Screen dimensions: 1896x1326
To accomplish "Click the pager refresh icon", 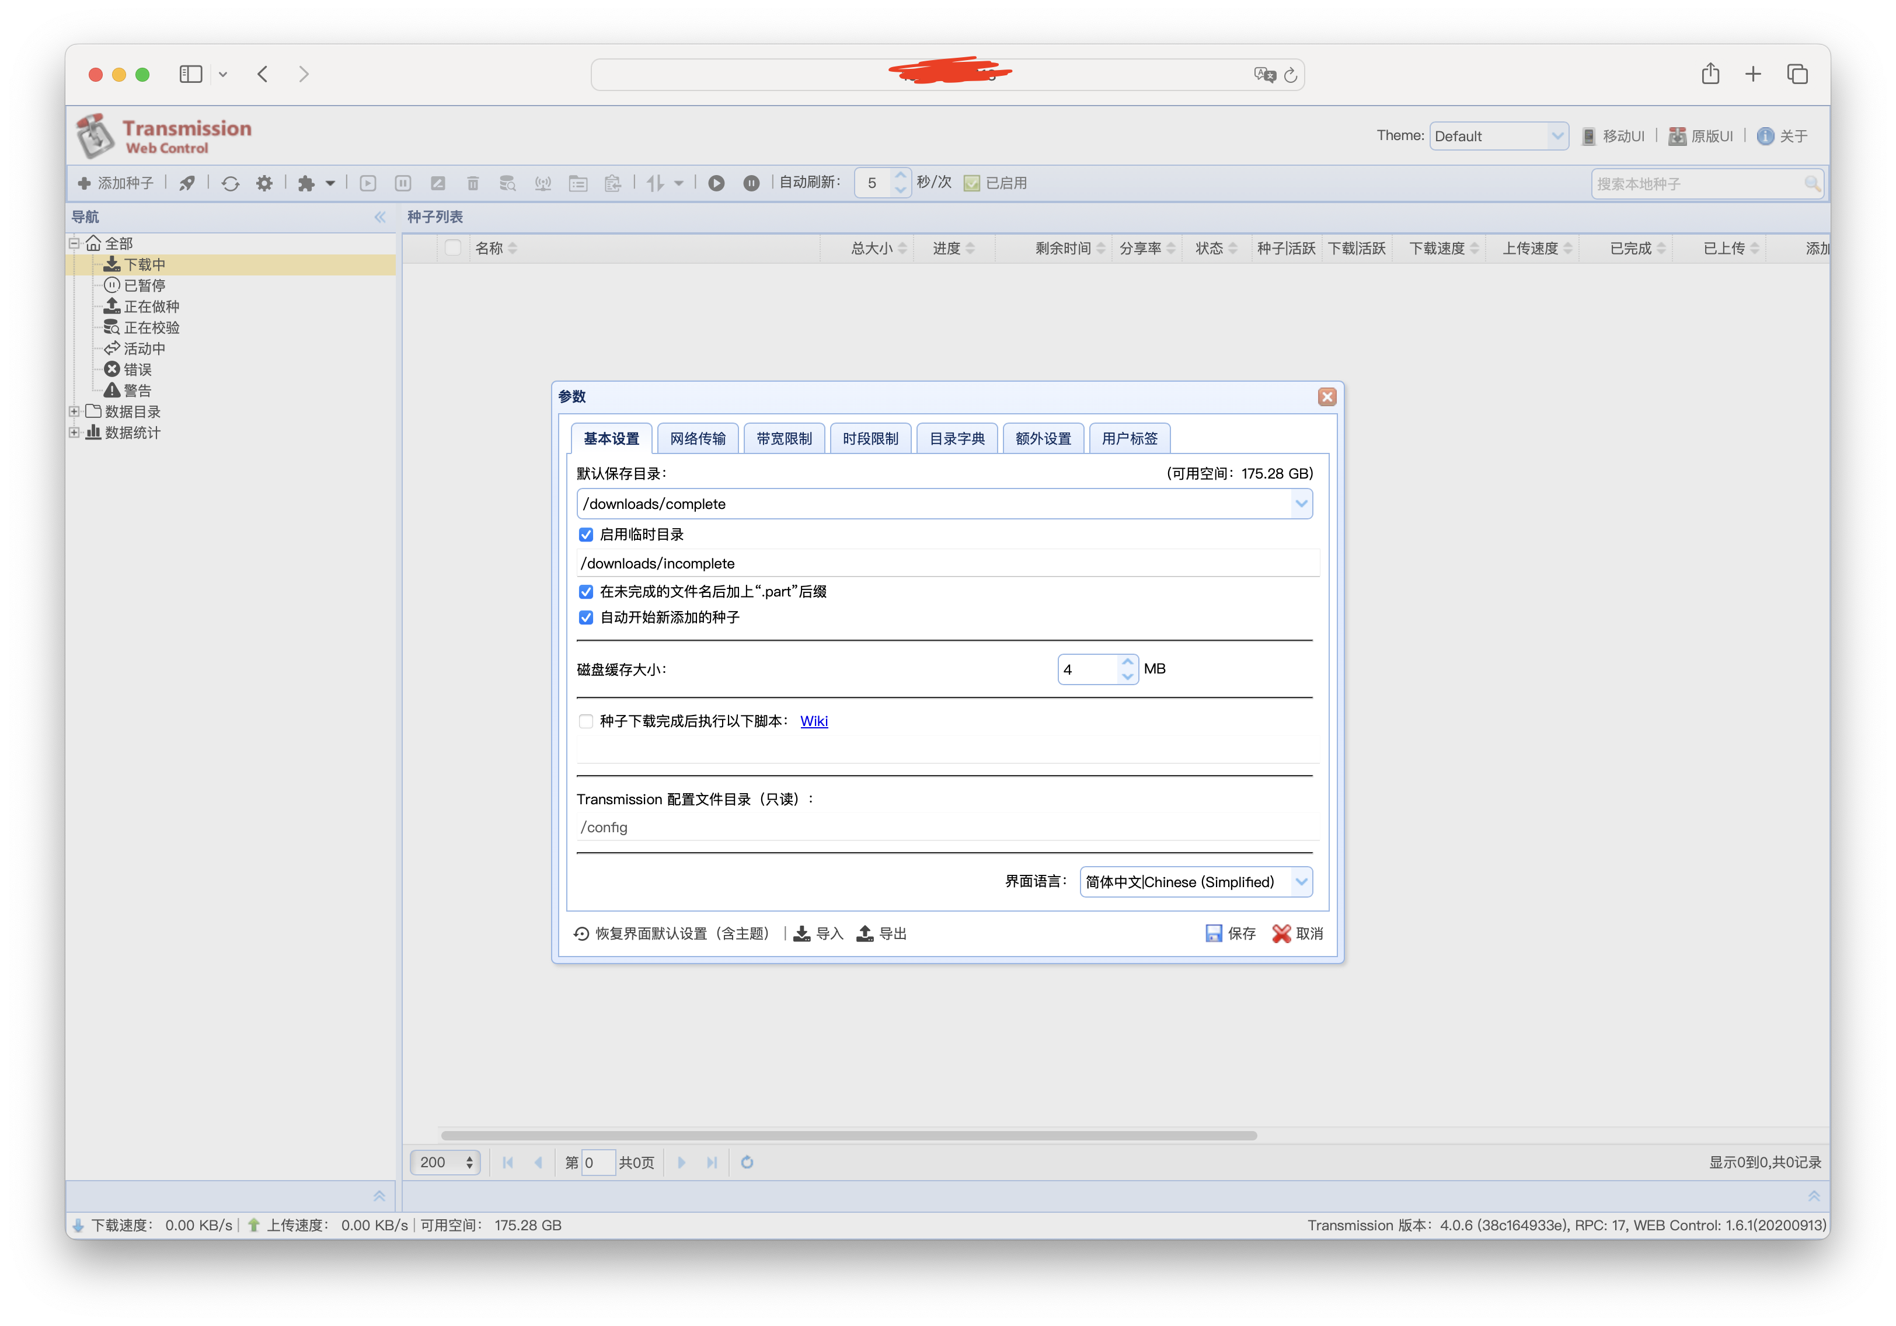I will tap(747, 1163).
